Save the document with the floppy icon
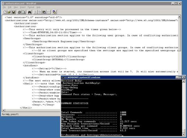Viewport: 187px width, 138px height. click(14, 12)
